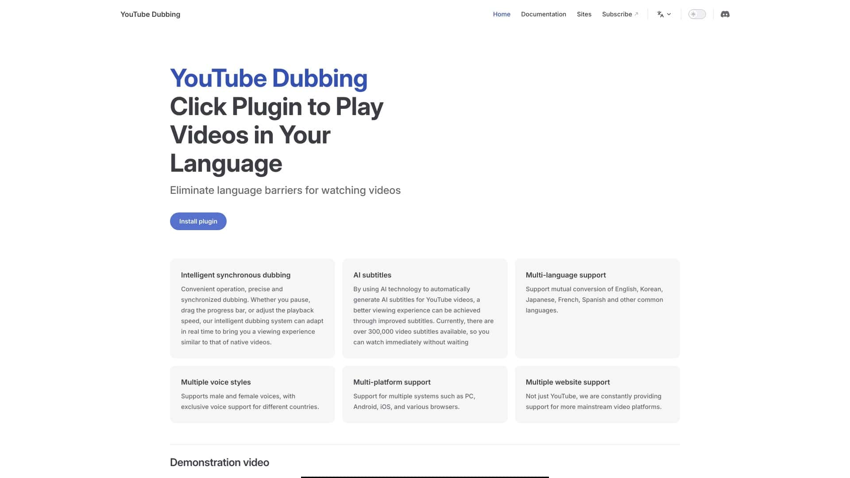Open the Subscribe external link
The width and height of the screenshot is (850, 478).
tap(617, 14)
